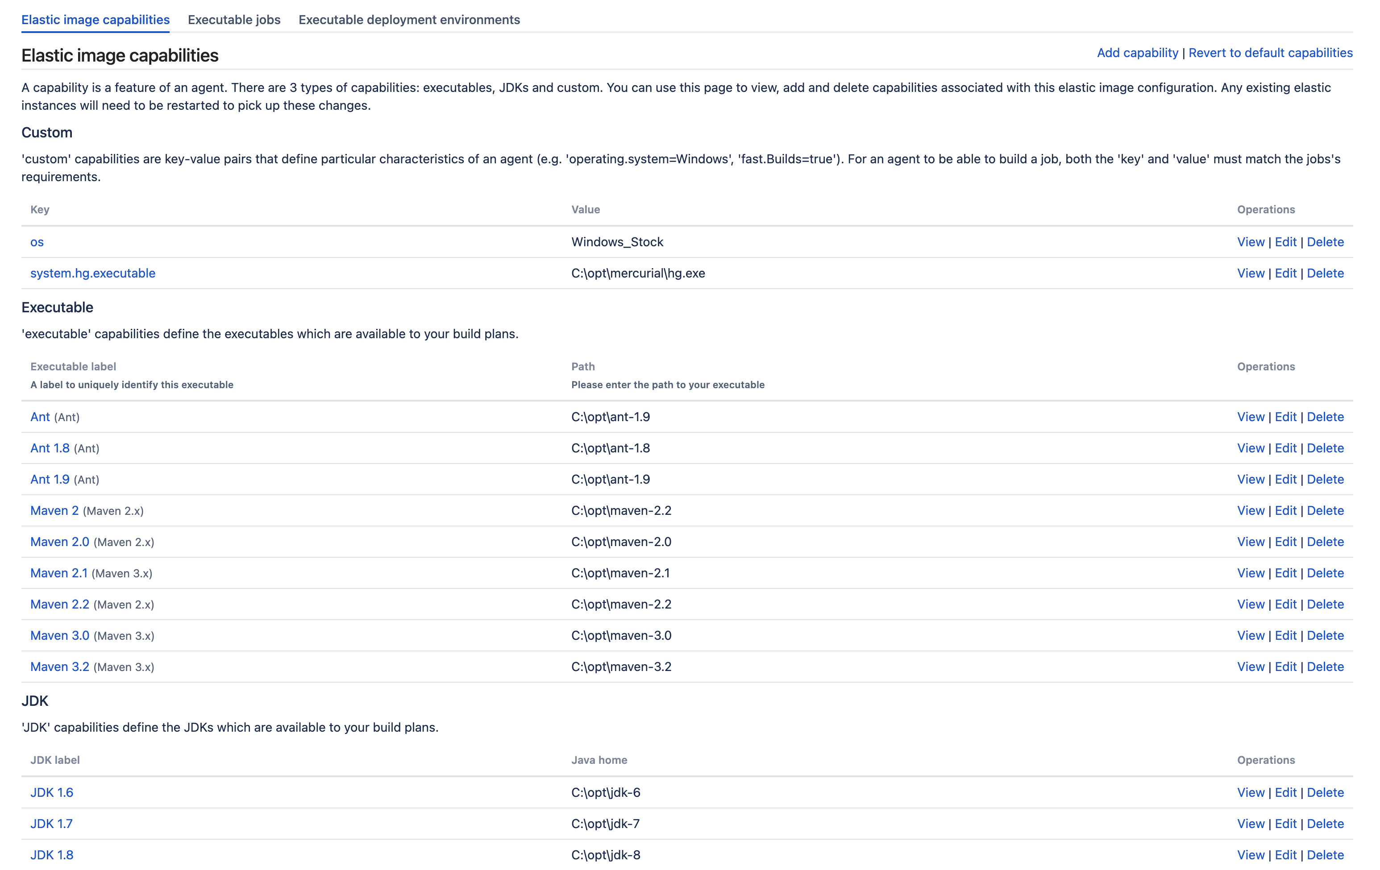Edit the Maven 3.2 executable
1380x870 pixels.
coord(1285,667)
